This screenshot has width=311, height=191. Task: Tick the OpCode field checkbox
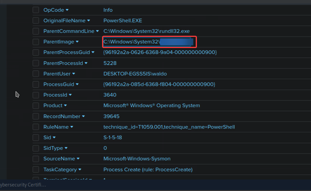[36, 10]
